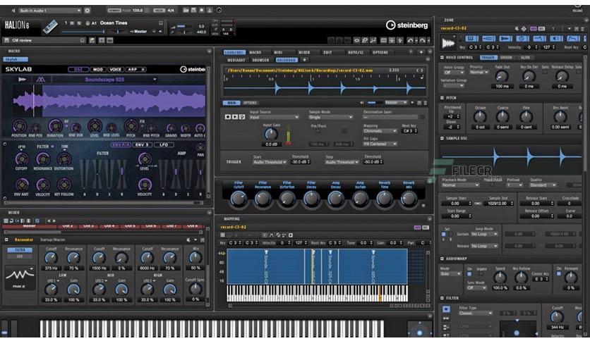The image size is (590, 341).
Task: Click the play button in Recorder section
Action: [x=235, y=117]
